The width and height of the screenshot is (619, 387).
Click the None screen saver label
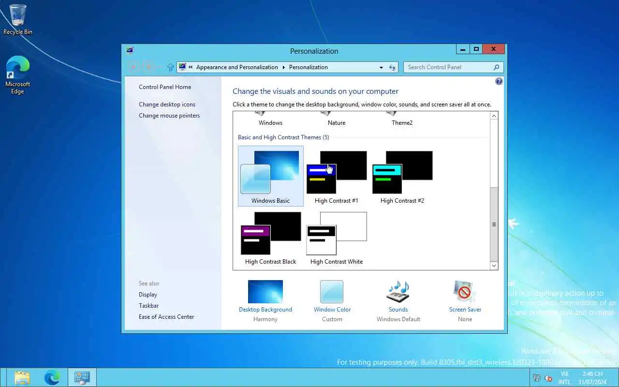click(465, 319)
